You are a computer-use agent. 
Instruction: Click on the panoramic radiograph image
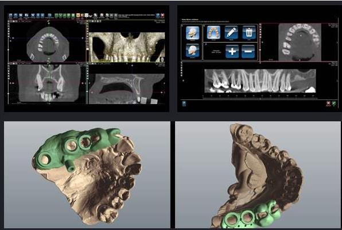(x=260, y=81)
